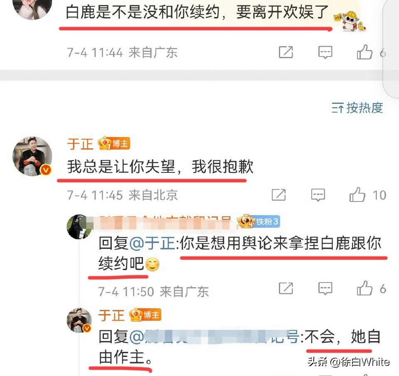Tap the 铁粉3 fan badge
This screenshot has height=376, width=399.
(x=258, y=221)
